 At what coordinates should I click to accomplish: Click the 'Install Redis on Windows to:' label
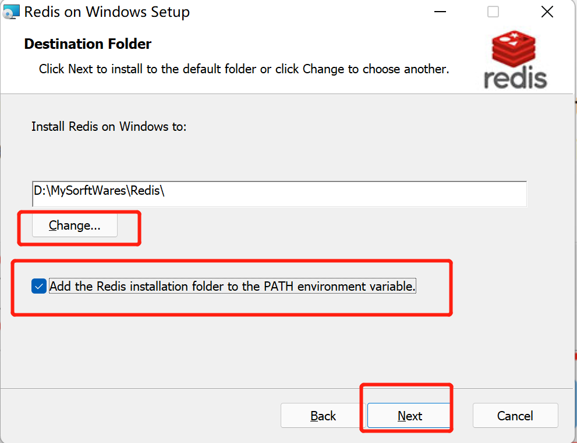tap(109, 126)
